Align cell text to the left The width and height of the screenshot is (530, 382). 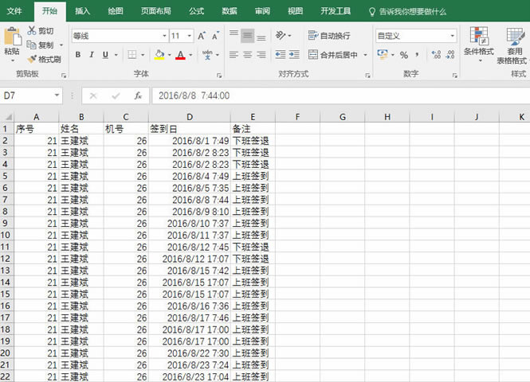[x=234, y=55]
